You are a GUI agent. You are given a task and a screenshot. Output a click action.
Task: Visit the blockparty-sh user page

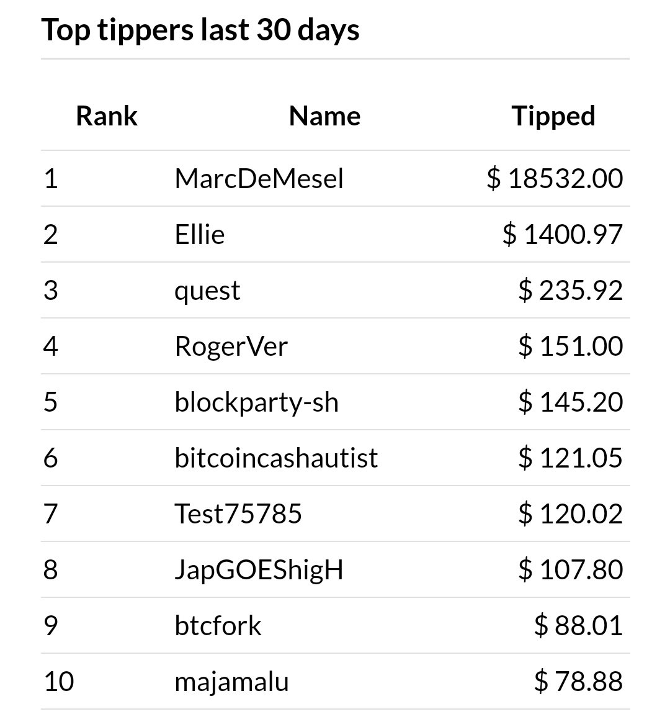(257, 402)
